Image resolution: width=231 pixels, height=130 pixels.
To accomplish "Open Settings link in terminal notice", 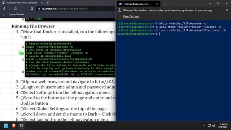I will (131, 16).
